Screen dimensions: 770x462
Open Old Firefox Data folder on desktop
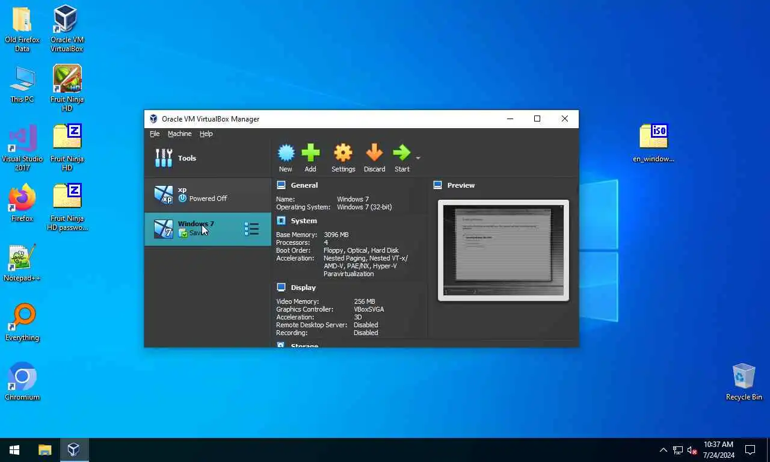coord(22,29)
